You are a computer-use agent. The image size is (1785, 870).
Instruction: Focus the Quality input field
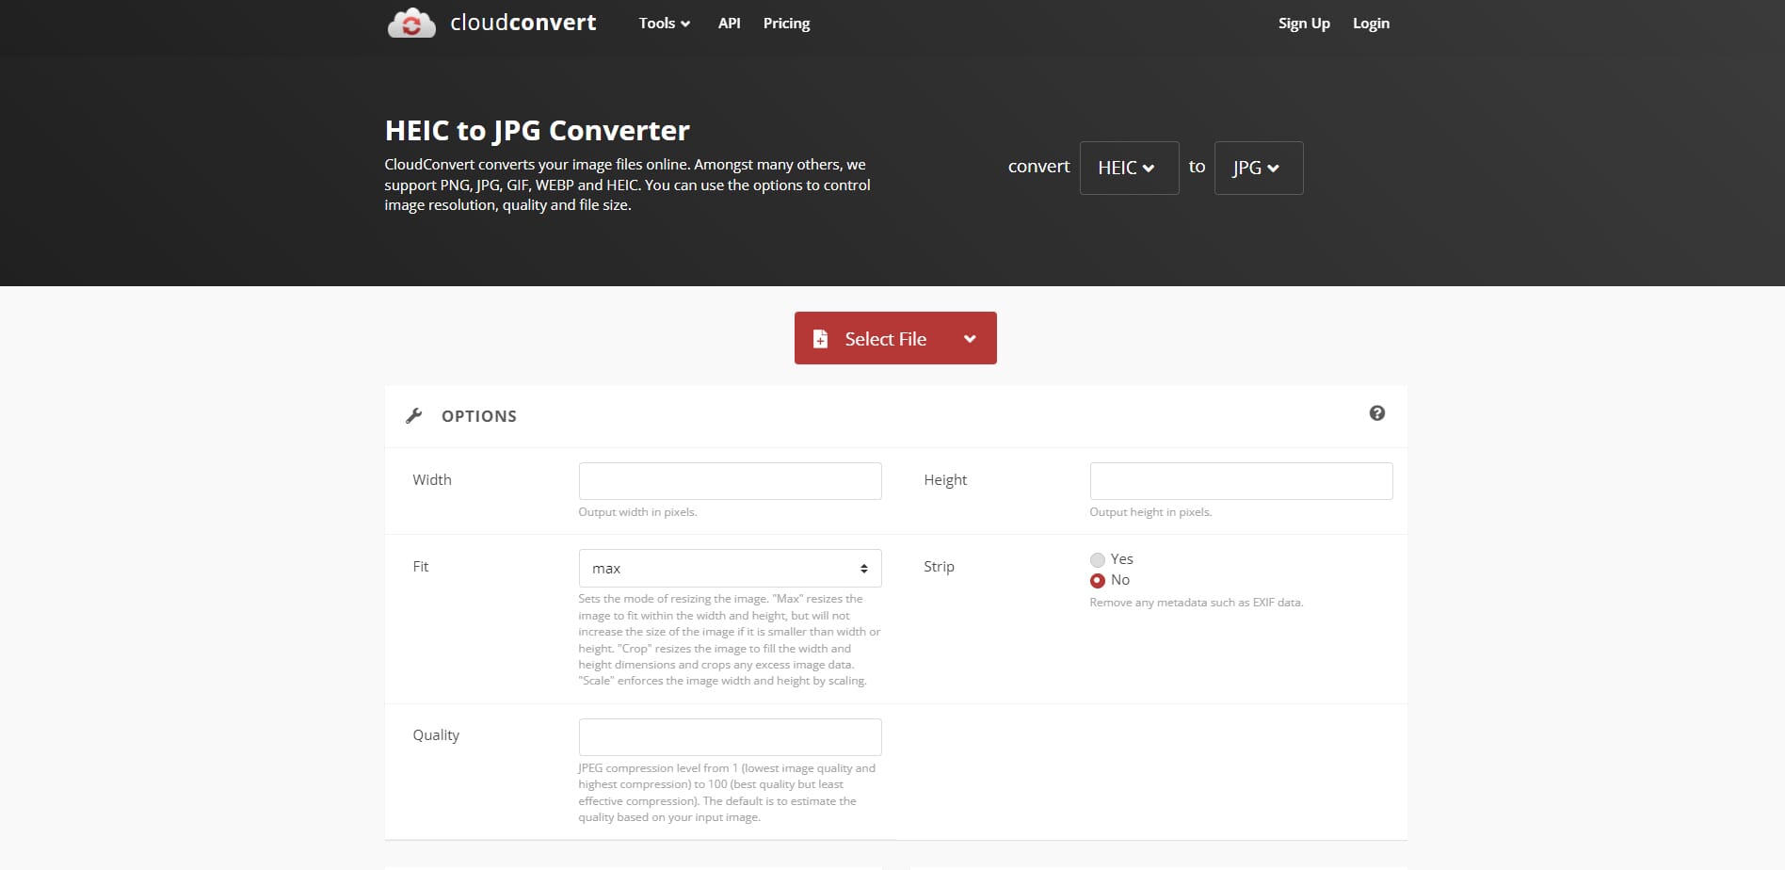click(730, 737)
